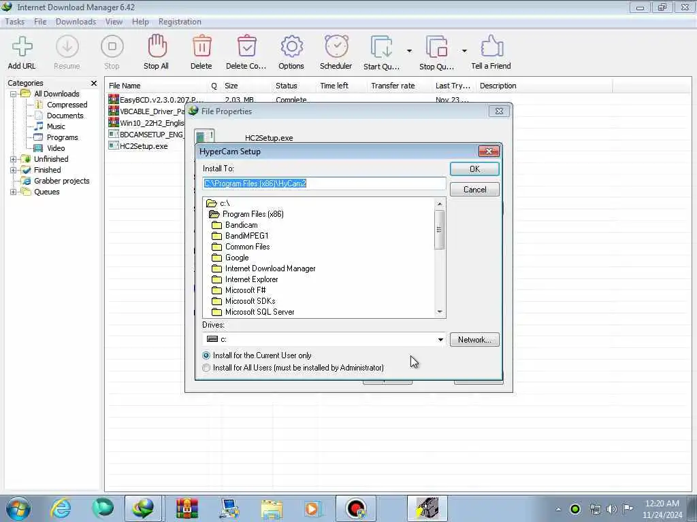Open Options gear icon
697x522 pixels.
pos(291,52)
